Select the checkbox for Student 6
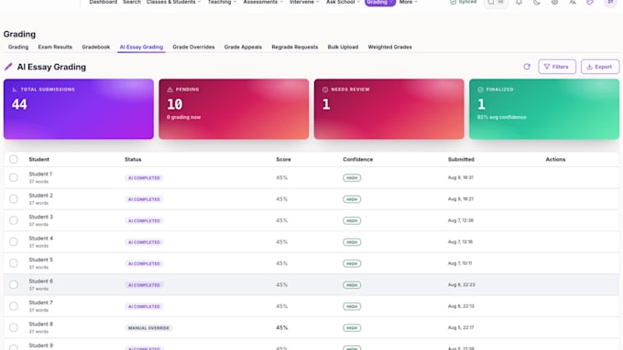Viewport: 623px width, 350px height. coord(14,284)
